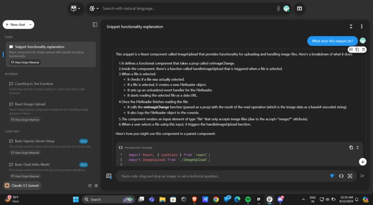Send the message with the arrow icon
Screen dimensions: 373x205
[362, 176]
